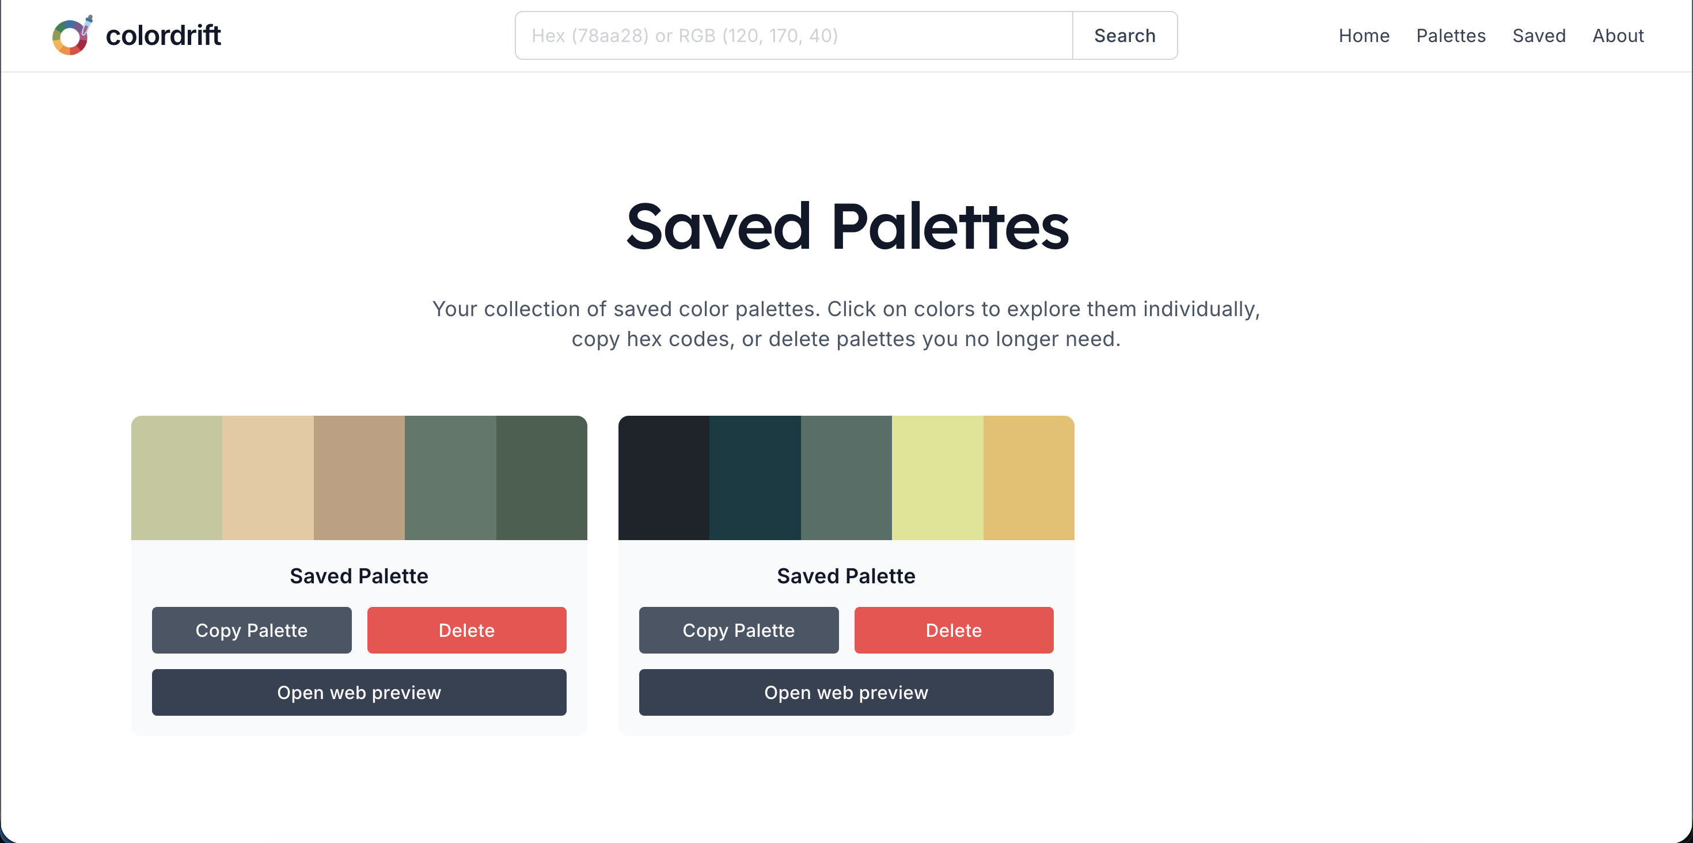Select the near-black swatch in second palette
This screenshot has height=843, width=1693.
pos(664,478)
